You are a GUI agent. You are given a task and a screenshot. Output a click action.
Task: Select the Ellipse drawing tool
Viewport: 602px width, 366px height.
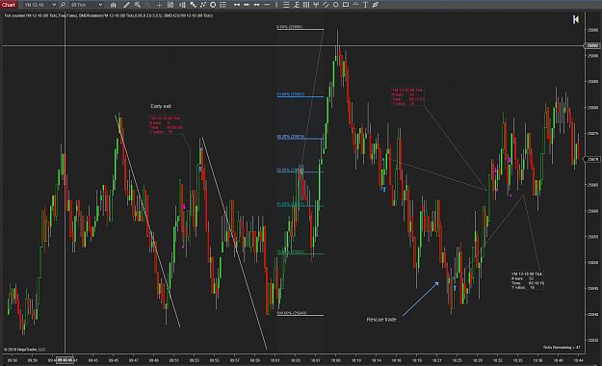click(x=335, y=5)
